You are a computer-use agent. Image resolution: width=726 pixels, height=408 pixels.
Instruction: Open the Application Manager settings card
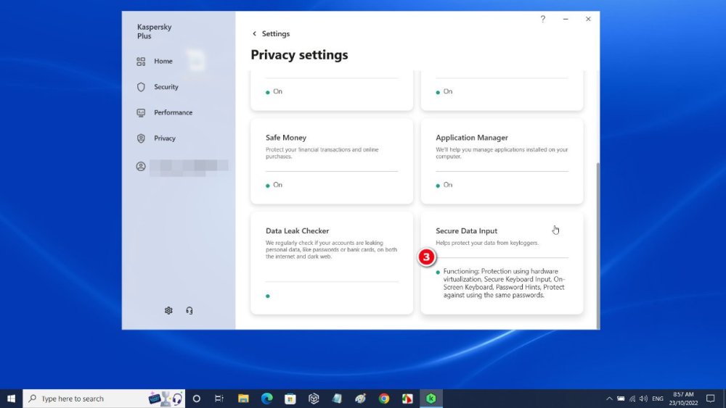click(x=502, y=161)
